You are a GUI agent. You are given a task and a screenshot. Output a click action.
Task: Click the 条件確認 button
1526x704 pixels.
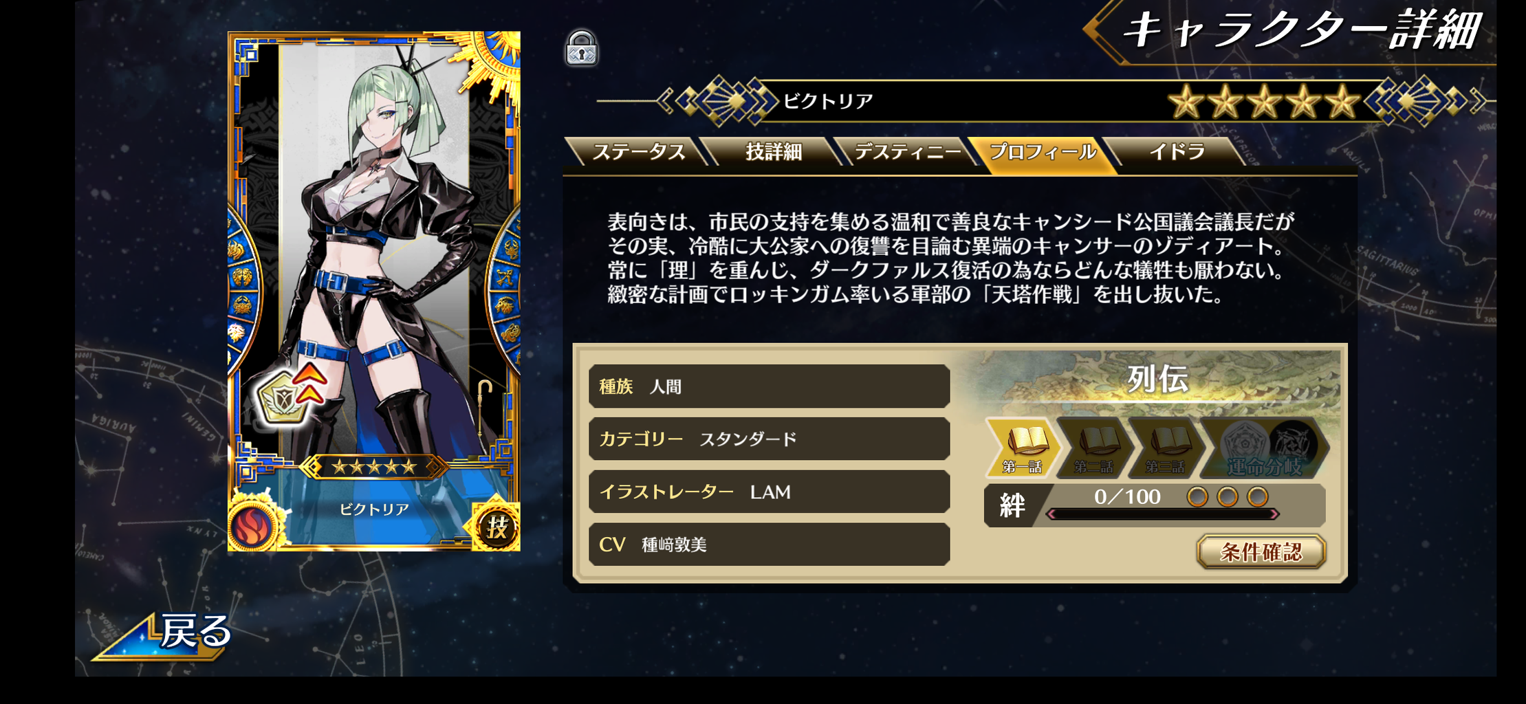point(1261,551)
